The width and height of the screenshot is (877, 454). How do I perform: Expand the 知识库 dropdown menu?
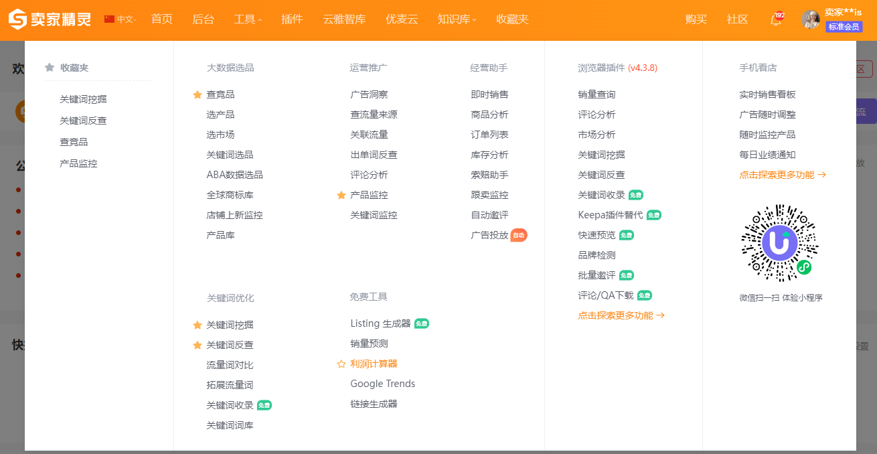tap(457, 19)
